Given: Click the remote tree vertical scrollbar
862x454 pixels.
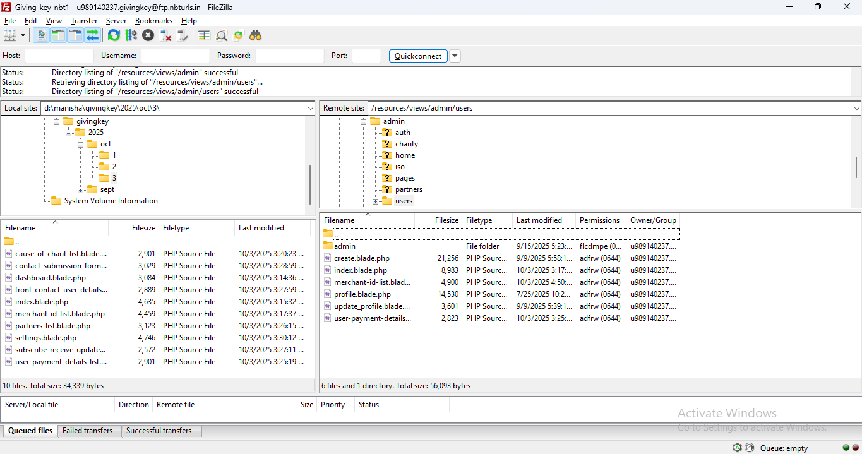Looking at the screenshot, I should [856, 167].
